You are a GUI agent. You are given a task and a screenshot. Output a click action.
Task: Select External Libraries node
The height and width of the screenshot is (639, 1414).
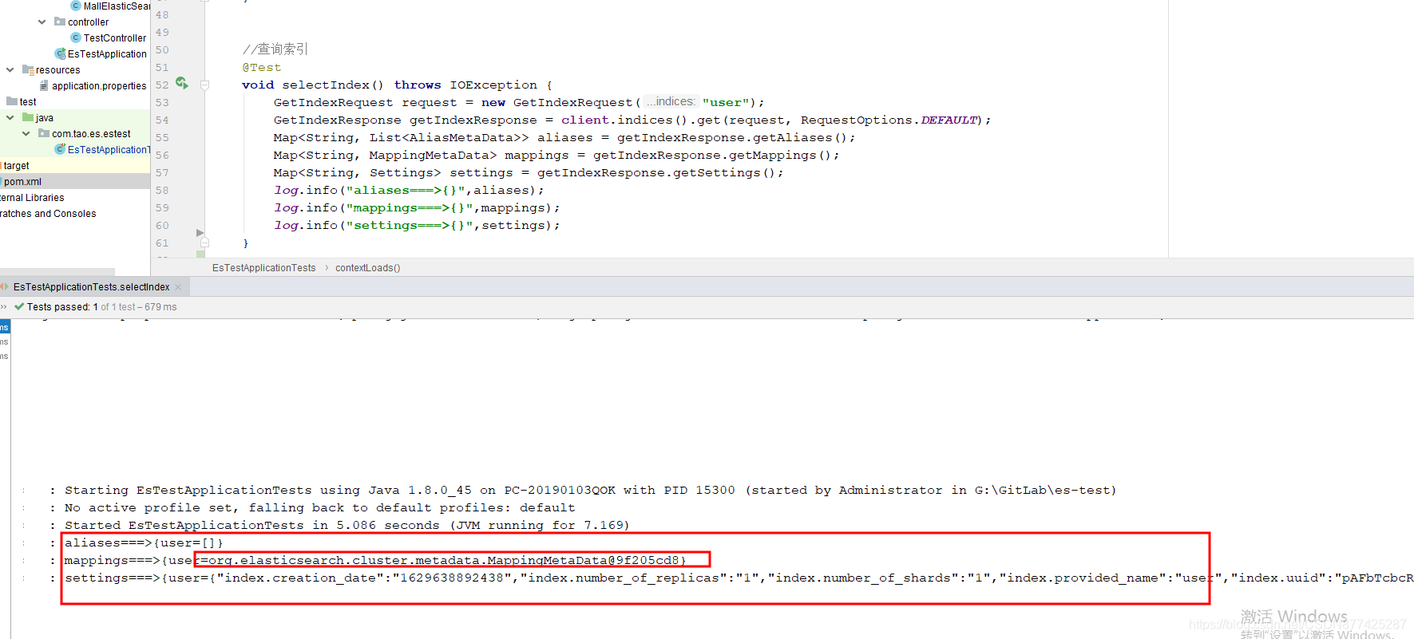[32, 198]
